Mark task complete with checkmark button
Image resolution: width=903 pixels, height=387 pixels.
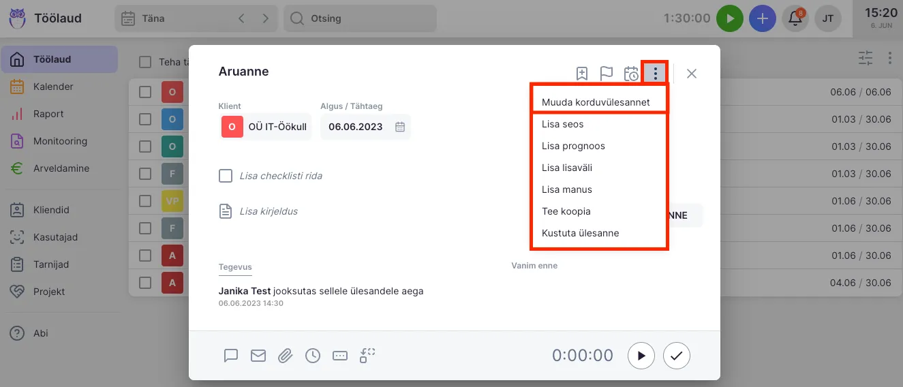[676, 355]
